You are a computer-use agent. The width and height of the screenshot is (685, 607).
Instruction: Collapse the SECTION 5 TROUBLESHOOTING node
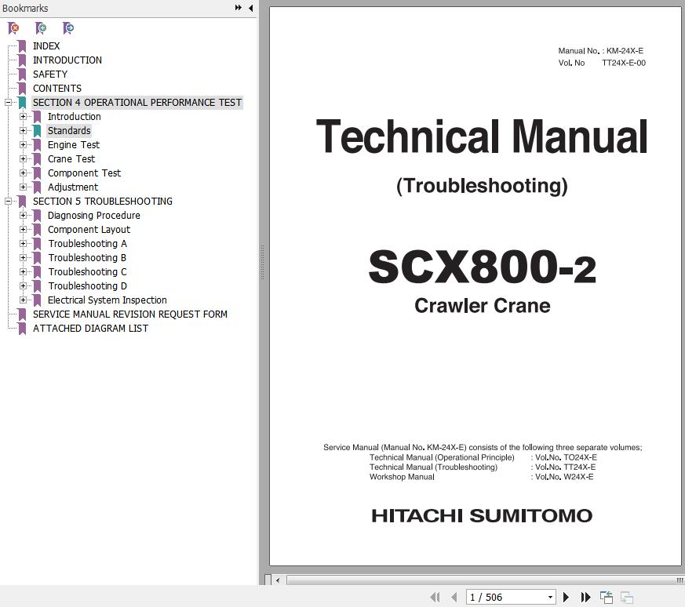9,202
